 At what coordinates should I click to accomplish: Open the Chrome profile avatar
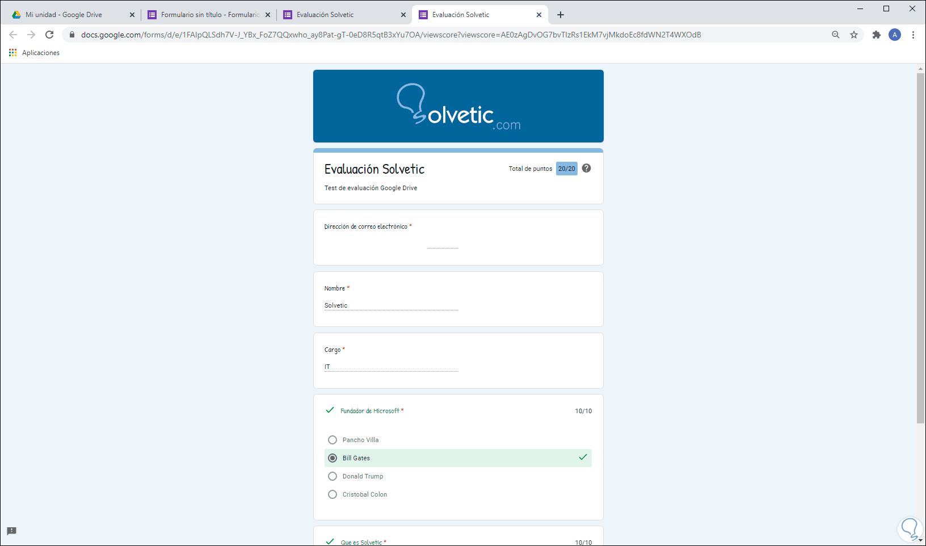tap(895, 35)
